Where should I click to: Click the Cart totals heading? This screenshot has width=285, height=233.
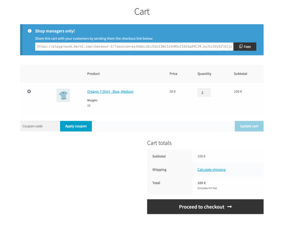point(160,143)
